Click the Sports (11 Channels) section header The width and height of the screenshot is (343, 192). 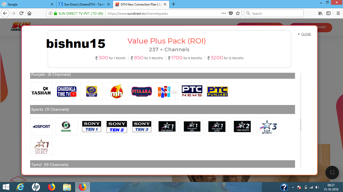[x=162, y=109]
